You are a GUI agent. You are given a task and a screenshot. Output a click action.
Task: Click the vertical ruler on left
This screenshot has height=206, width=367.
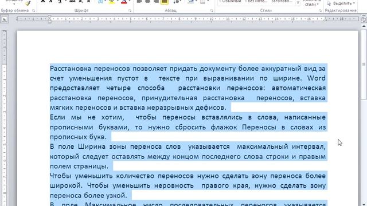[4, 118]
